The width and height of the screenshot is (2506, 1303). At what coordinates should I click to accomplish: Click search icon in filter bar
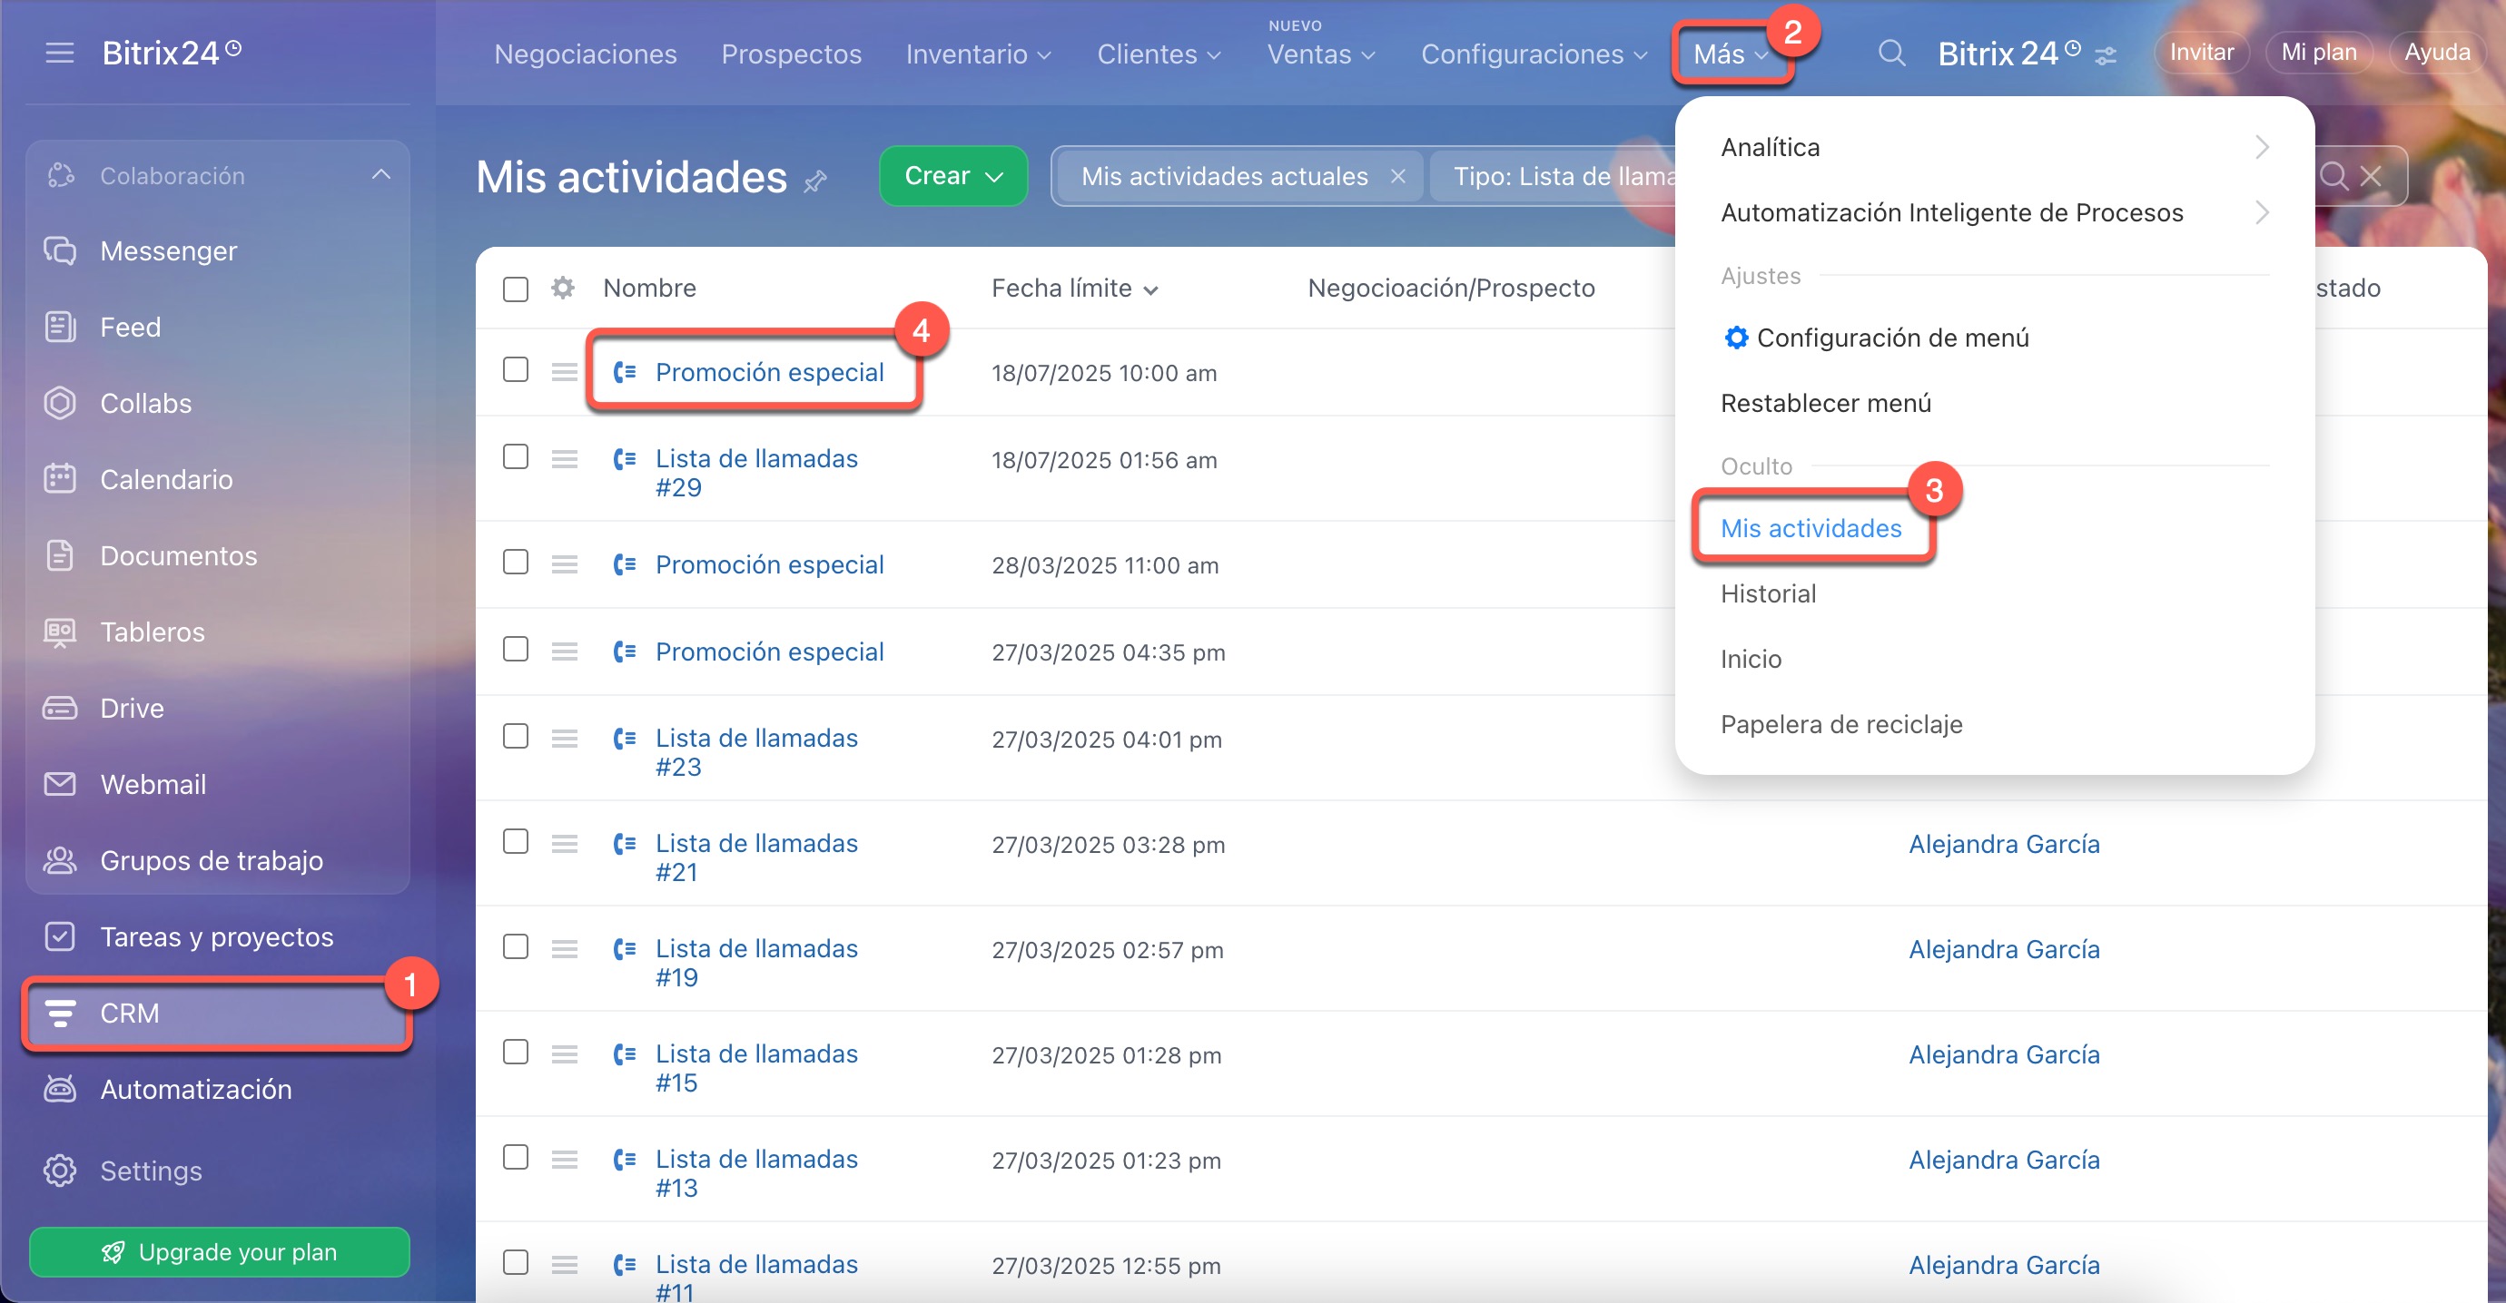click(2333, 176)
